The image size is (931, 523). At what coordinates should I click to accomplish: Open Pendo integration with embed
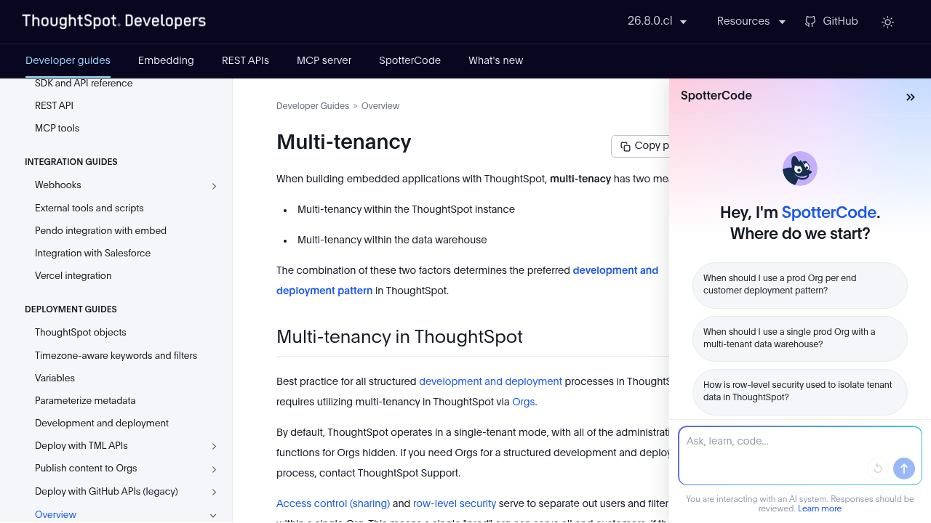100,231
